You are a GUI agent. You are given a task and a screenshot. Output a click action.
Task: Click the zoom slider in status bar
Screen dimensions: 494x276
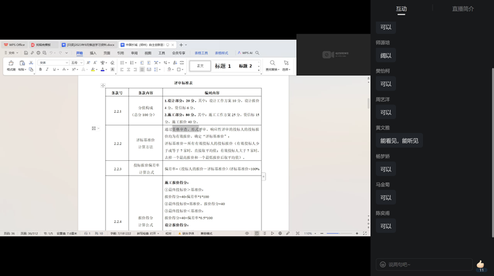337,233
